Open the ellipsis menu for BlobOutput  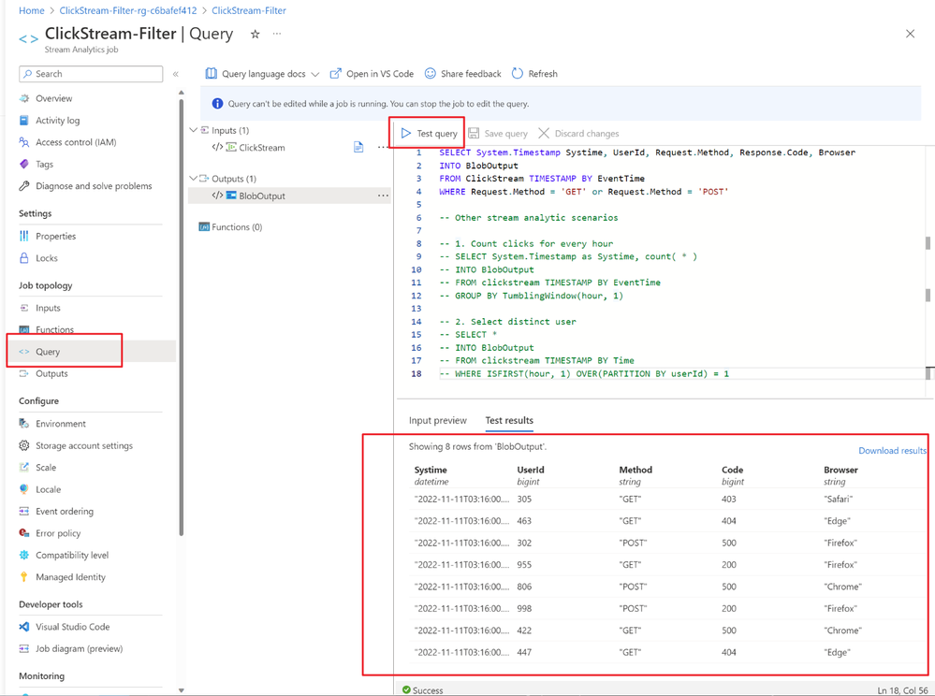point(383,196)
